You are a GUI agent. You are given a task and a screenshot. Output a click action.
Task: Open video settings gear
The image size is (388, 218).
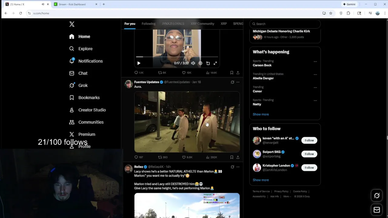tap(200, 63)
